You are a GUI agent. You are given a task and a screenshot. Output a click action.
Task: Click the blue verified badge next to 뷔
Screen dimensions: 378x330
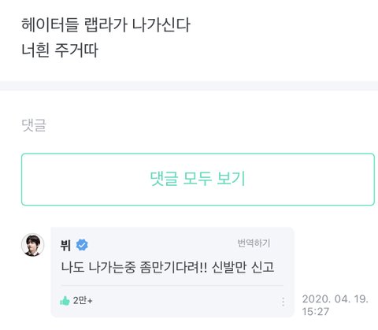tap(82, 245)
